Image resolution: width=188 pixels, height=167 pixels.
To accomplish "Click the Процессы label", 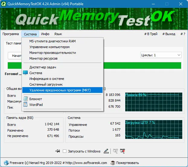I will (76, 136).
